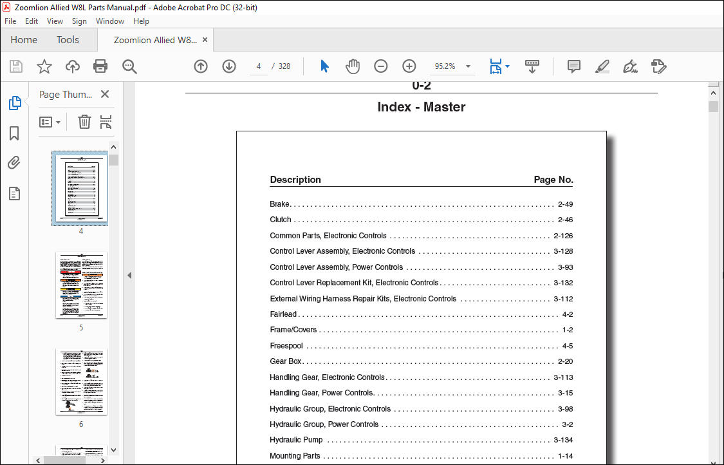
Task: Click the page number input field
Action: [x=259, y=66]
